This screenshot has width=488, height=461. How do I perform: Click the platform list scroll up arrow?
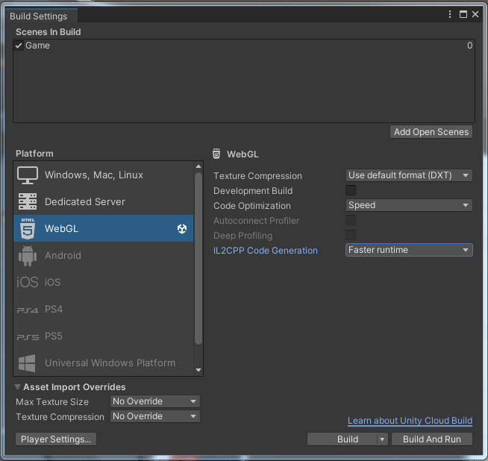[x=198, y=166]
